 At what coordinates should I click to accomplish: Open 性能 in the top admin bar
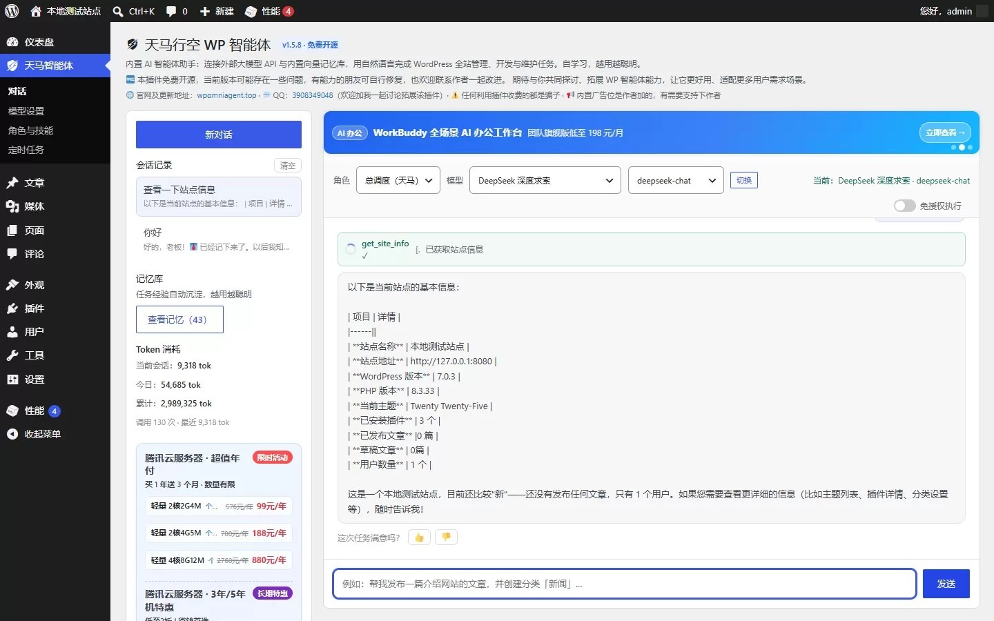pyautogui.click(x=269, y=11)
